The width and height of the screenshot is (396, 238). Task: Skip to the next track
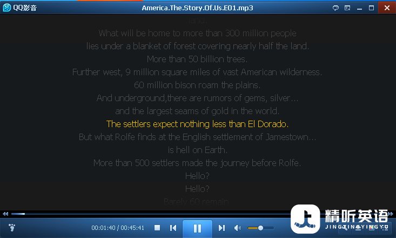click(x=222, y=228)
